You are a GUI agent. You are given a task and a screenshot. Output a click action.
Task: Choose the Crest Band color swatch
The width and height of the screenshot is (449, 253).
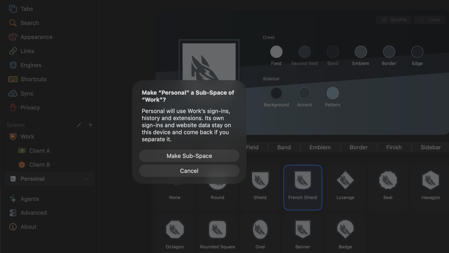(x=333, y=52)
